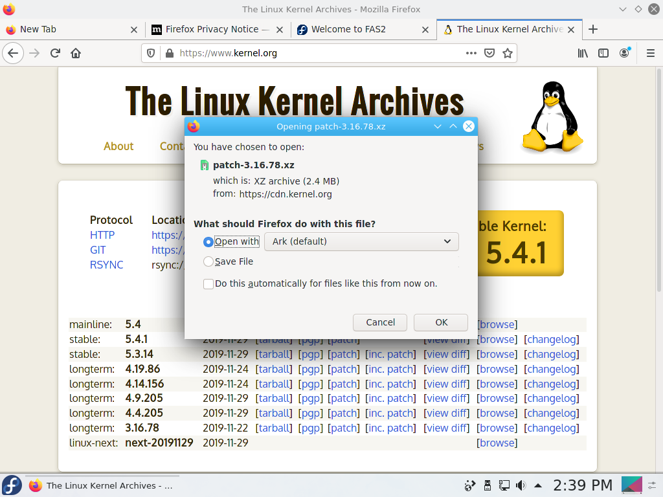Open page actions three-dot menu

coord(471,53)
